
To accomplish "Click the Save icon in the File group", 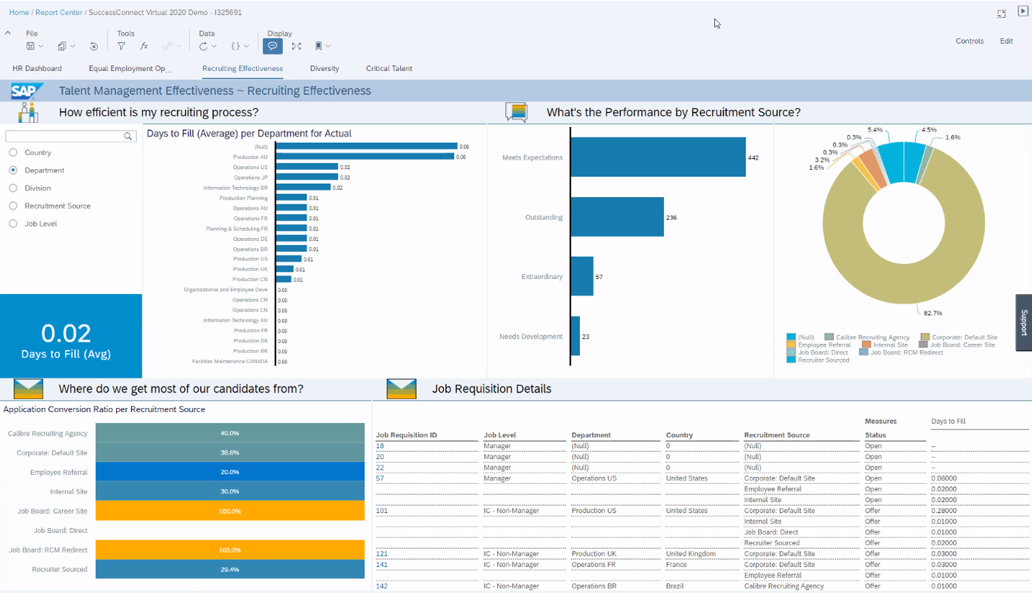I will pyautogui.click(x=30, y=46).
